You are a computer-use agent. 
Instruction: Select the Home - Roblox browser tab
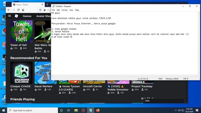(x=28, y=5)
